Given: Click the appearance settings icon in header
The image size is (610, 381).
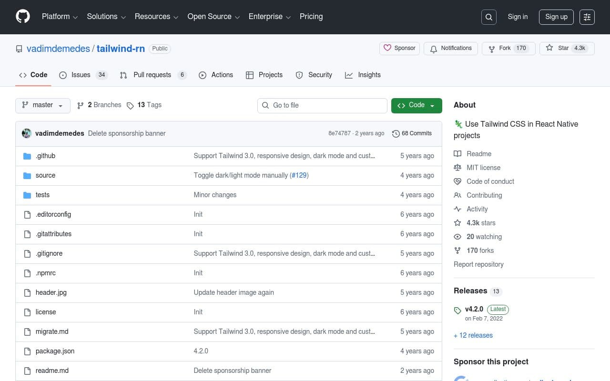Looking at the screenshot, I should 587,17.
